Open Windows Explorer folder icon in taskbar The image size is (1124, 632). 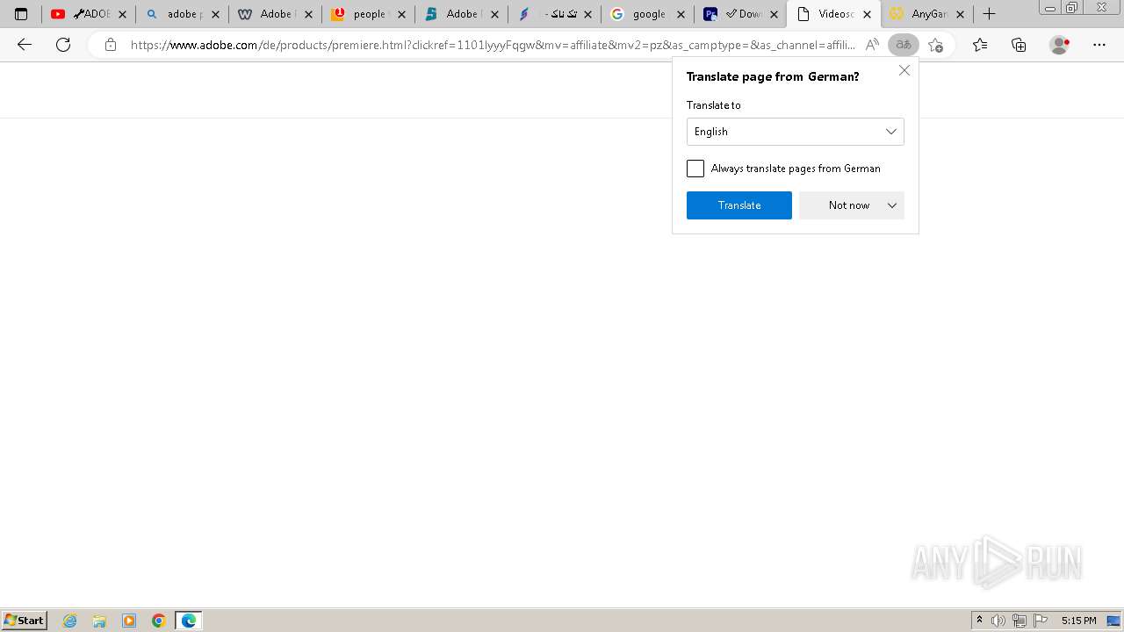coord(99,621)
